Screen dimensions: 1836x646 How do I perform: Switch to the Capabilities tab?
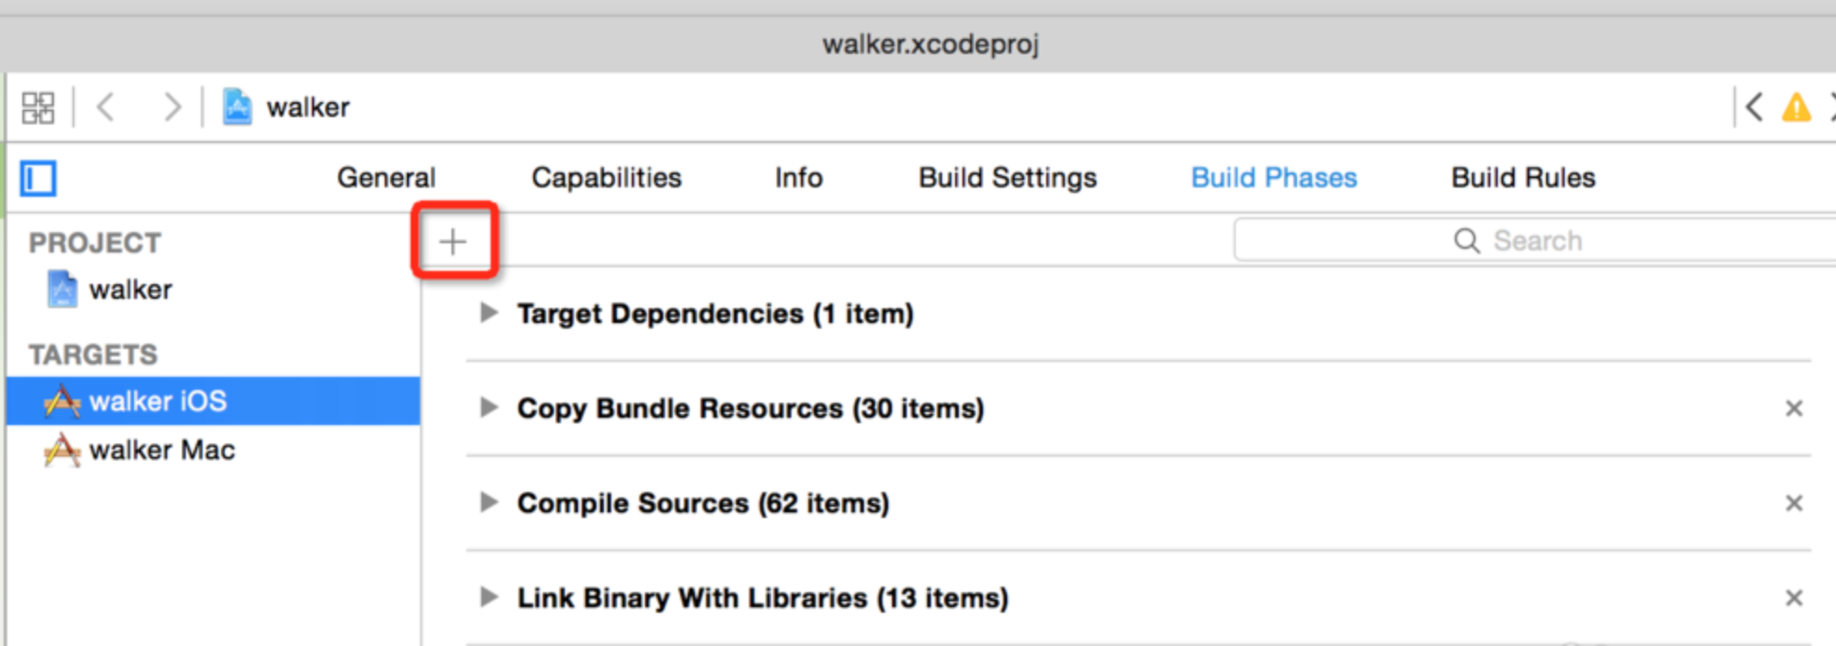(606, 177)
